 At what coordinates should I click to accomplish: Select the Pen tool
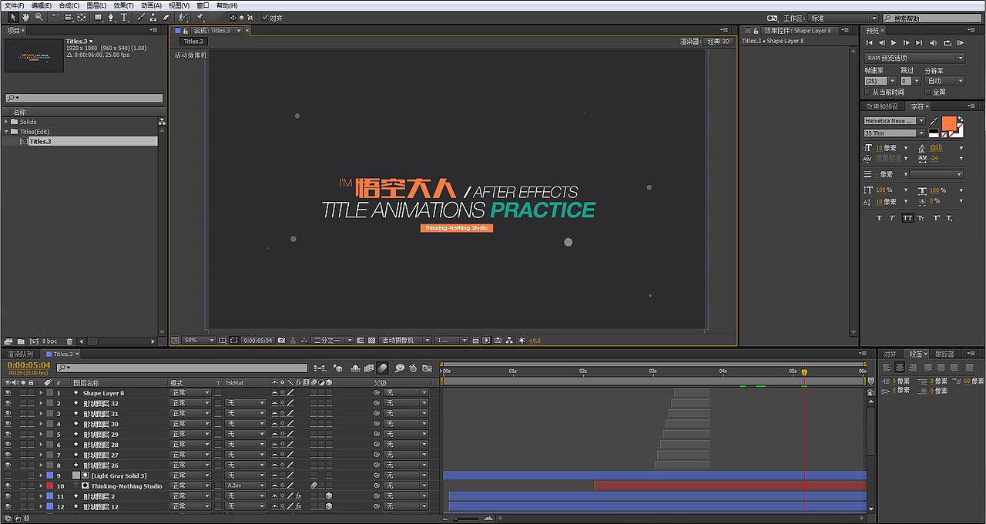coord(112,17)
